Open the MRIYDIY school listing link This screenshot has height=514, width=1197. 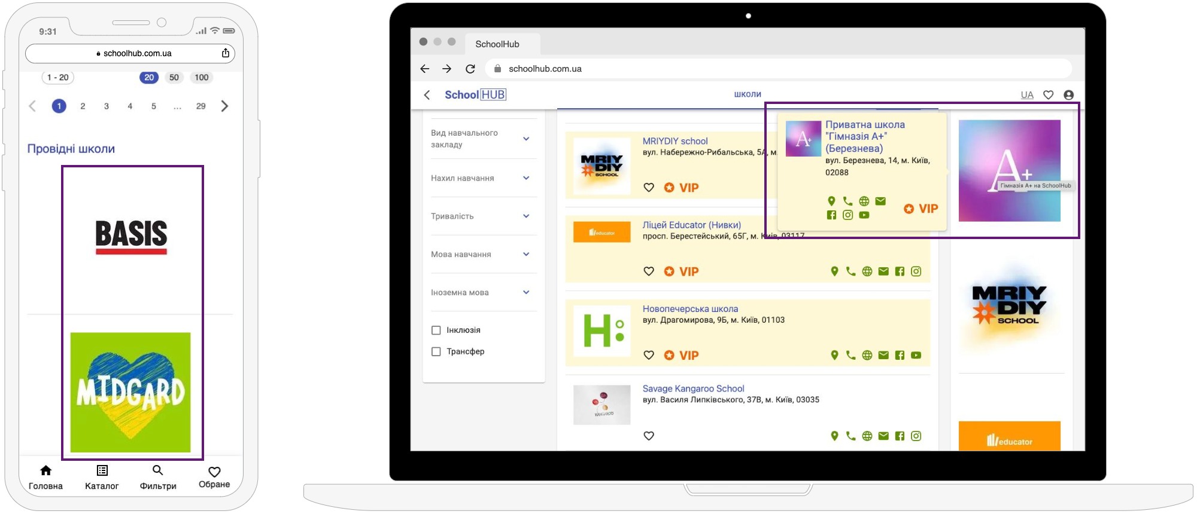[x=675, y=141]
